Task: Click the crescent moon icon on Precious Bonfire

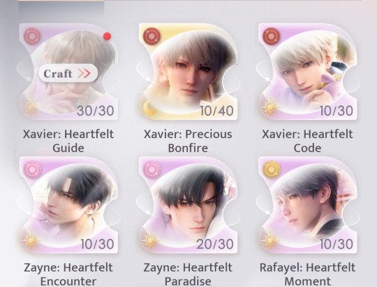Action: [x=150, y=107]
